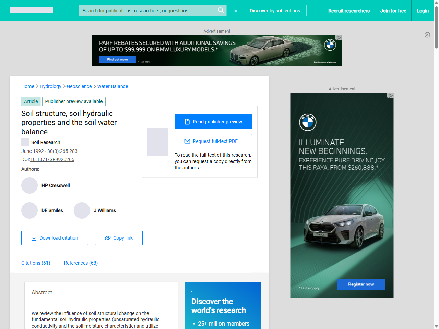
Task: Switch to the Citations (61) tab
Action: click(36, 263)
